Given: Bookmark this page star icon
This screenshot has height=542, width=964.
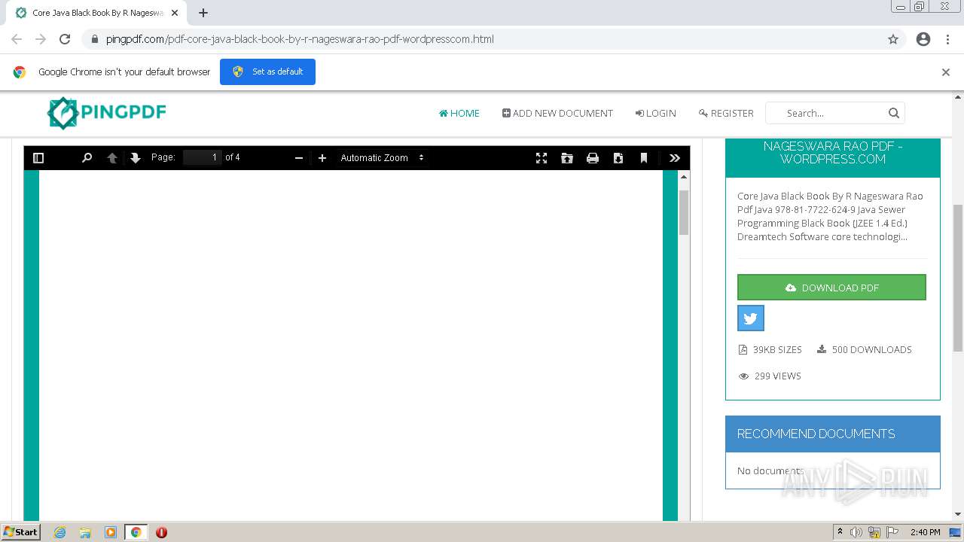Looking at the screenshot, I should pos(893,39).
